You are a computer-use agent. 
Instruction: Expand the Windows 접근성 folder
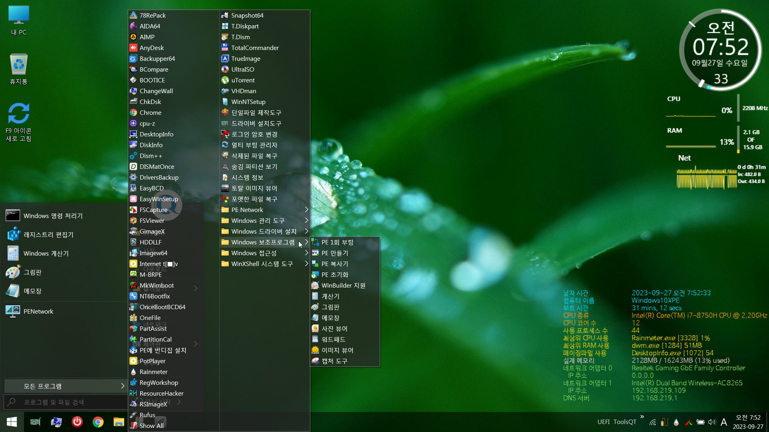(265, 253)
